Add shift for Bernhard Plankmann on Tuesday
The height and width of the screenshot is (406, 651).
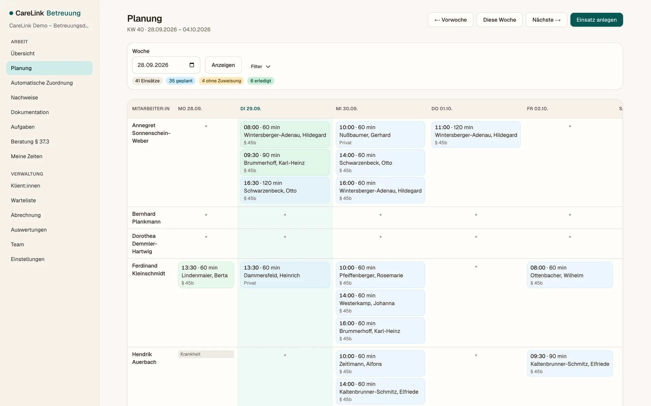tap(285, 215)
